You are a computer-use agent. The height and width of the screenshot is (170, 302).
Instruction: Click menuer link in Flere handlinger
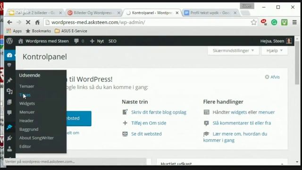(x=266, y=112)
